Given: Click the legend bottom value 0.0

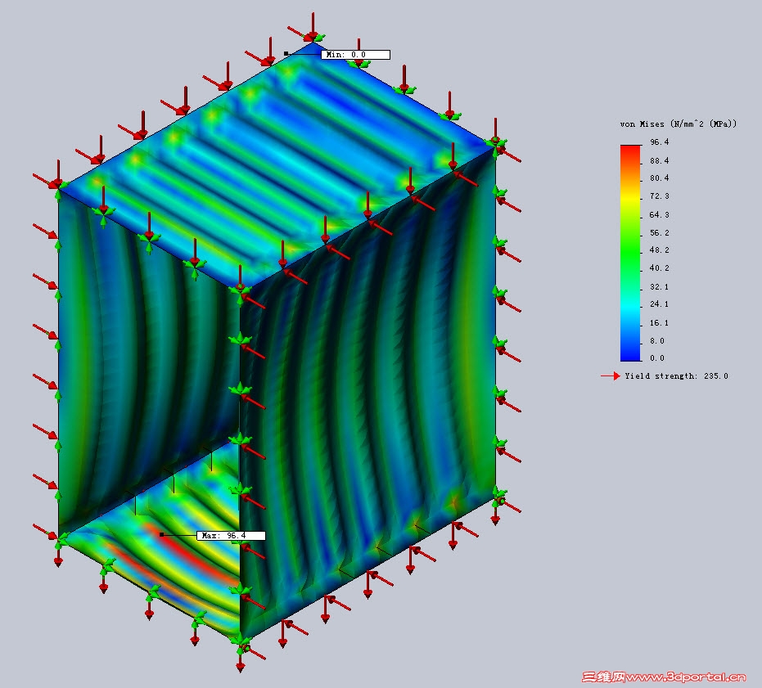Looking at the screenshot, I should pyautogui.click(x=657, y=357).
